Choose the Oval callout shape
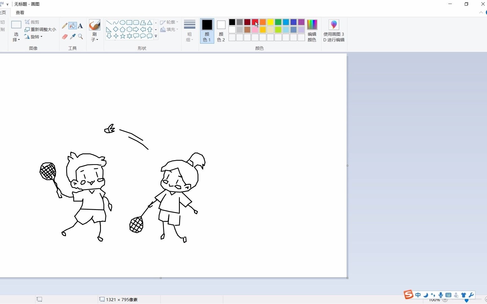487x304 pixels. click(x=143, y=36)
